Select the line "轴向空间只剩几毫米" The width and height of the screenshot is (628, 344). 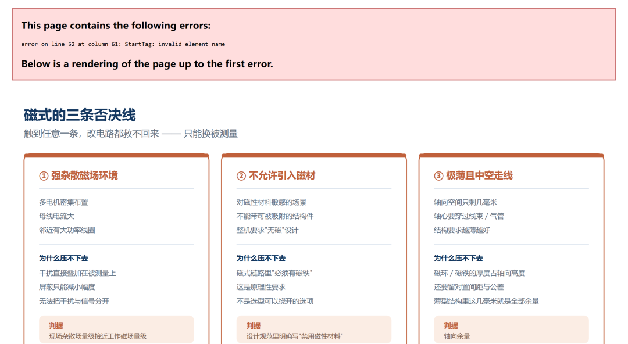(465, 202)
